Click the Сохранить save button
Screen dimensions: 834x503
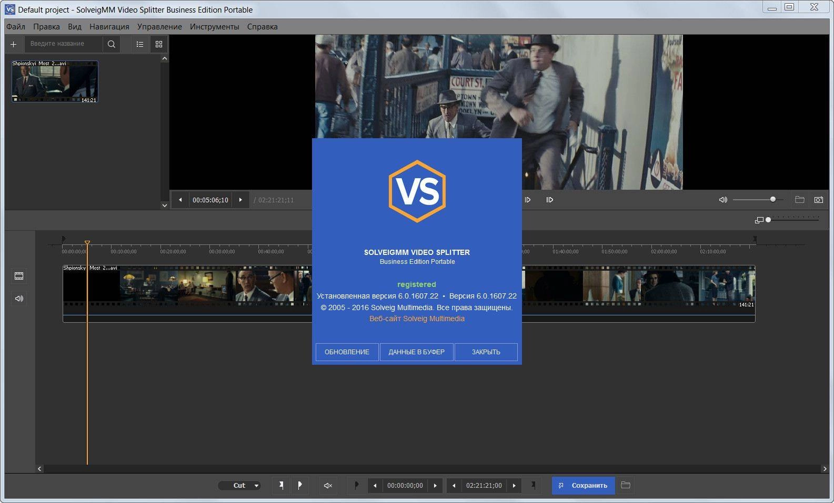point(583,486)
